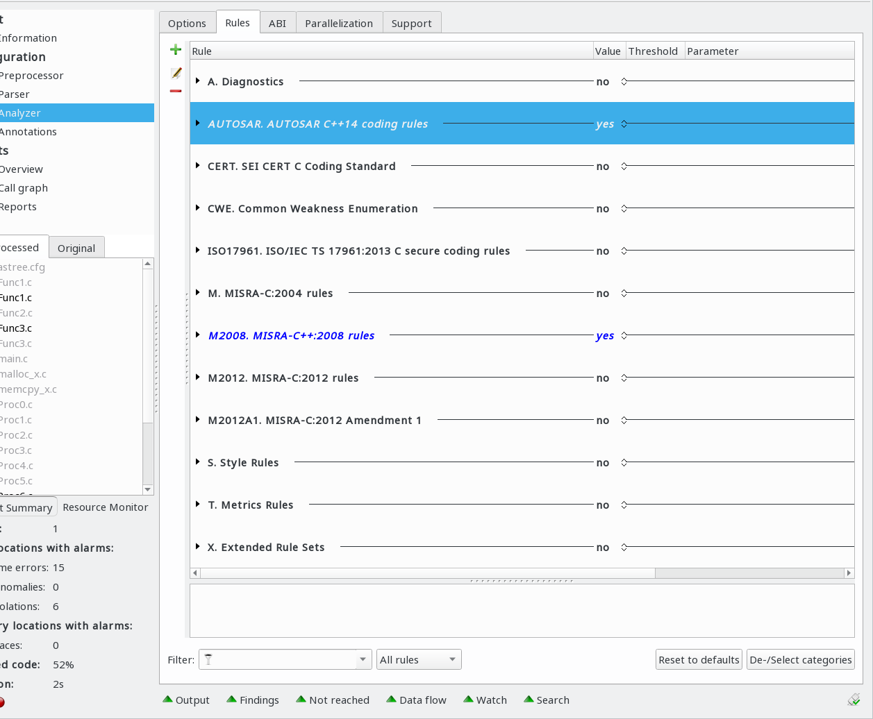The image size is (873, 719).
Task: Click the Search panel triangle icon
Action: (529, 700)
